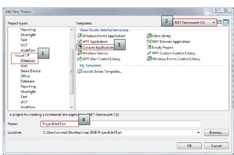Choose the WPF Application template icon

(x=79, y=42)
